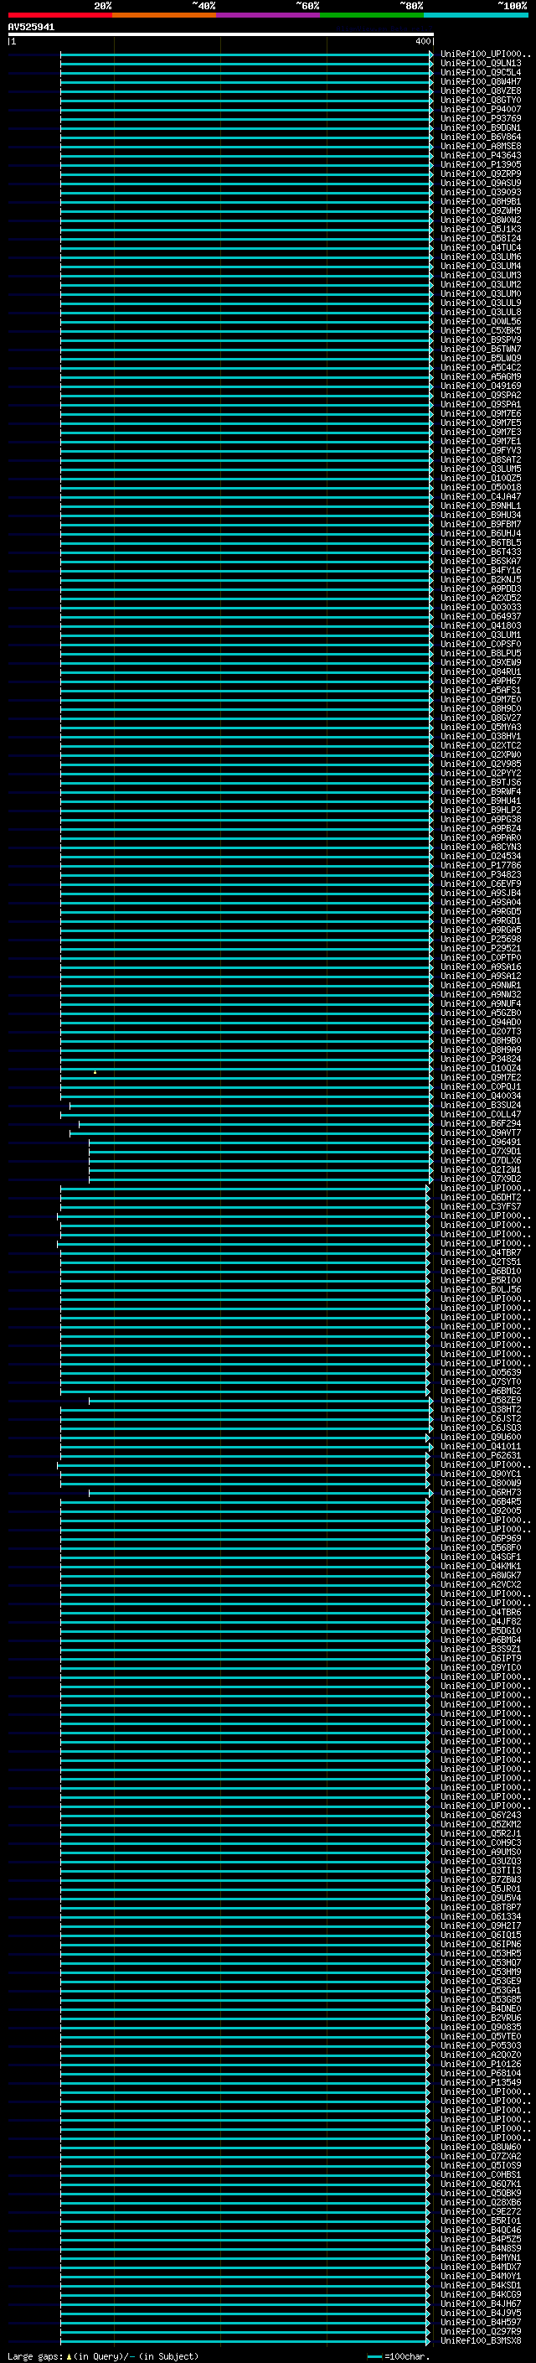Select label UniRef100_Q3LUL9

(481, 303)
